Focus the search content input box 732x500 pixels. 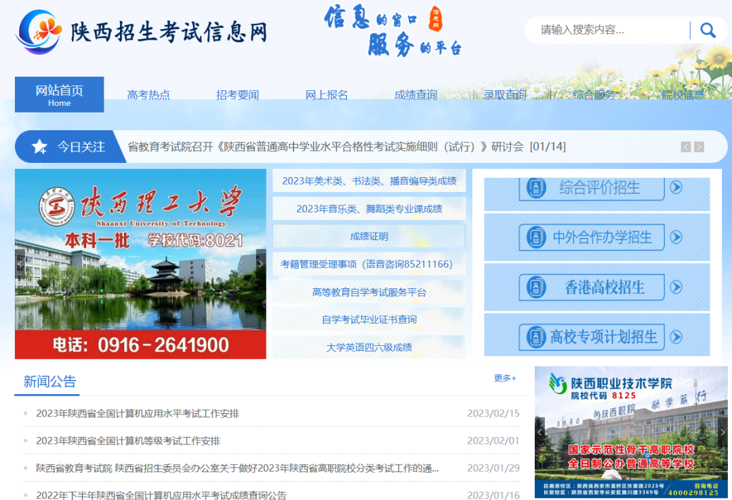pyautogui.click(x=611, y=31)
